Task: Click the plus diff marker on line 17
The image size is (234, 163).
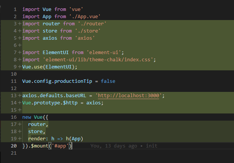Action: pos(19,124)
